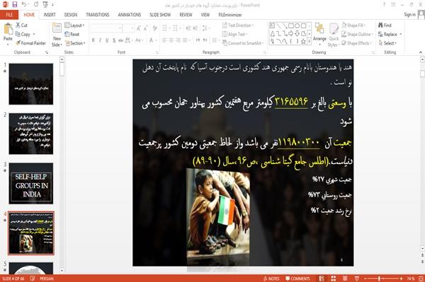This screenshot has height=282, width=425.
Task: Toggle the Notes pane in status bar
Action: click(271, 278)
